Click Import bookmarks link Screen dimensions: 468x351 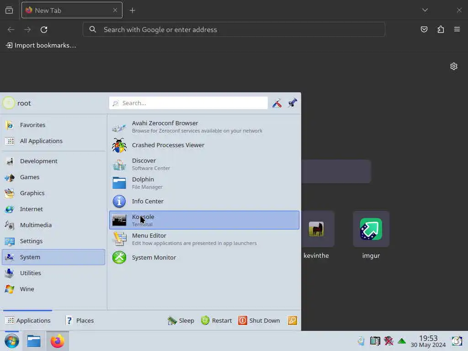pyautogui.click(x=41, y=45)
